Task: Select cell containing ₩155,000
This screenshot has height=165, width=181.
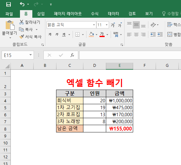Action: coord(120,129)
